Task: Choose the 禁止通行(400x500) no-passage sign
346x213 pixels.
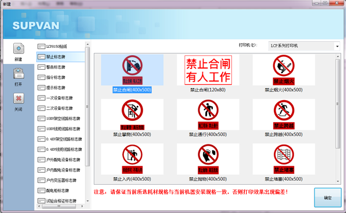Action: click(x=208, y=115)
